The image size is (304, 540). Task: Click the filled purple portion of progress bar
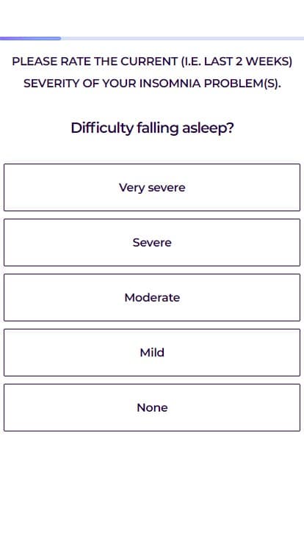(30, 39)
